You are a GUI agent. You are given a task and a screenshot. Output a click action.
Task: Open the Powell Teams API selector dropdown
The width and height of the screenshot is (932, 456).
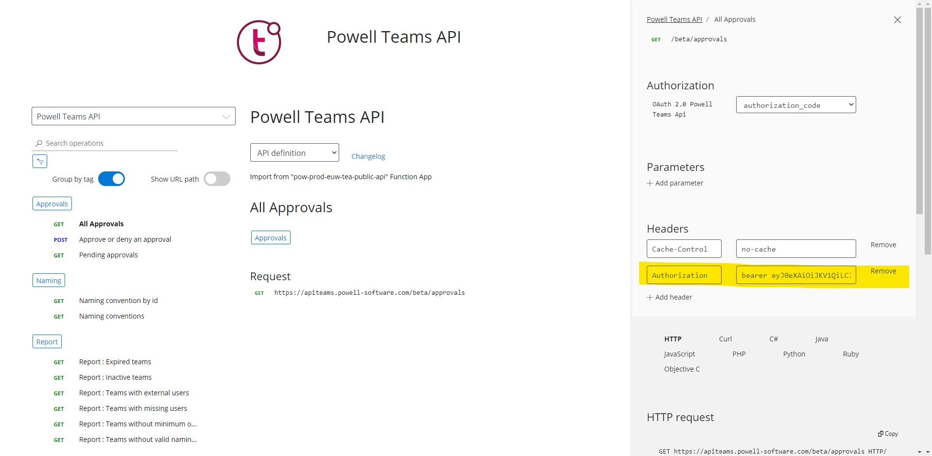point(134,116)
